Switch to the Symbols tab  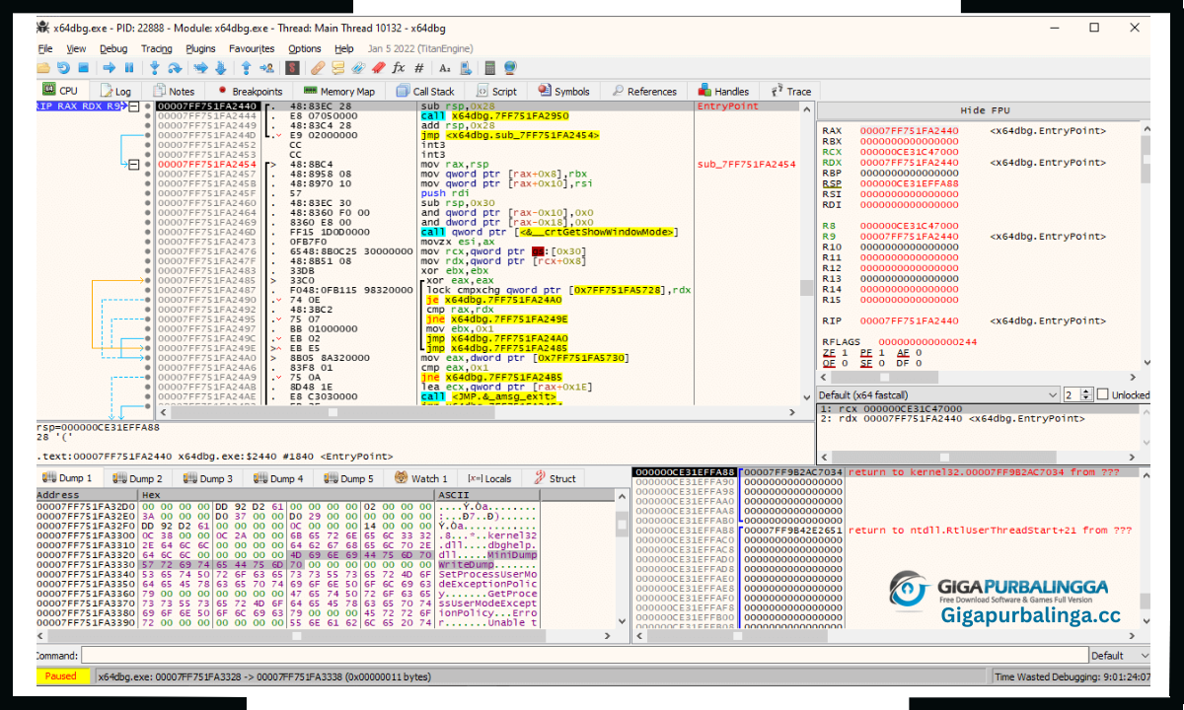(563, 91)
